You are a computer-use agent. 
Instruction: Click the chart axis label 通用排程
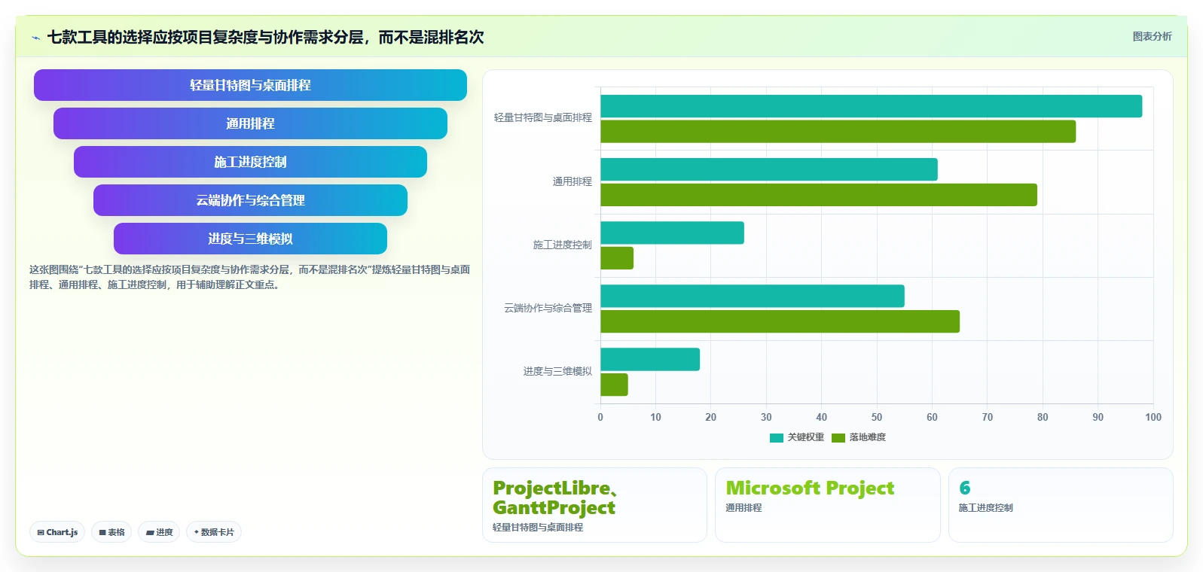pyautogui.click(x=572, y=181)
